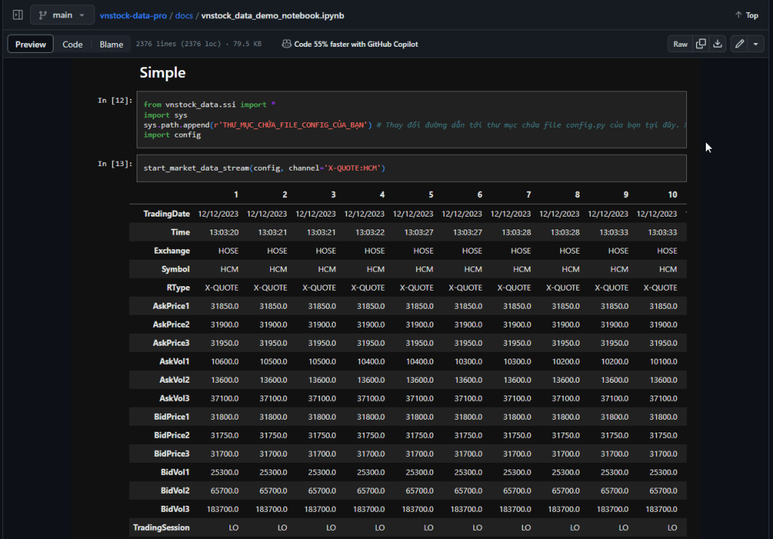Image resolution: width=773 pixels, height=539 pixels.
Task: Open the docs folder breadcrumb link
Action: (183, 15)
